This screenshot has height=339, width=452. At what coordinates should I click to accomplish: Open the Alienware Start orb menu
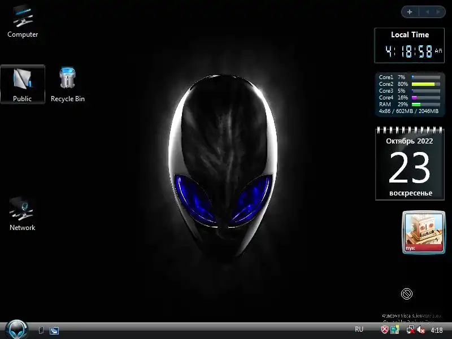pos(17,329)
